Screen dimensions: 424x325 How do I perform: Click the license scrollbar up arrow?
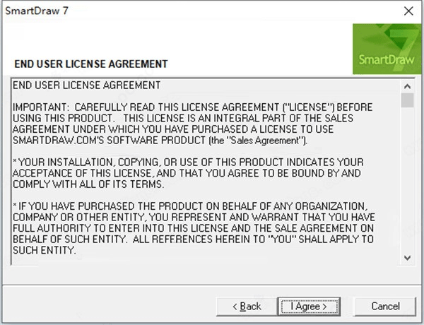(407, 85)
